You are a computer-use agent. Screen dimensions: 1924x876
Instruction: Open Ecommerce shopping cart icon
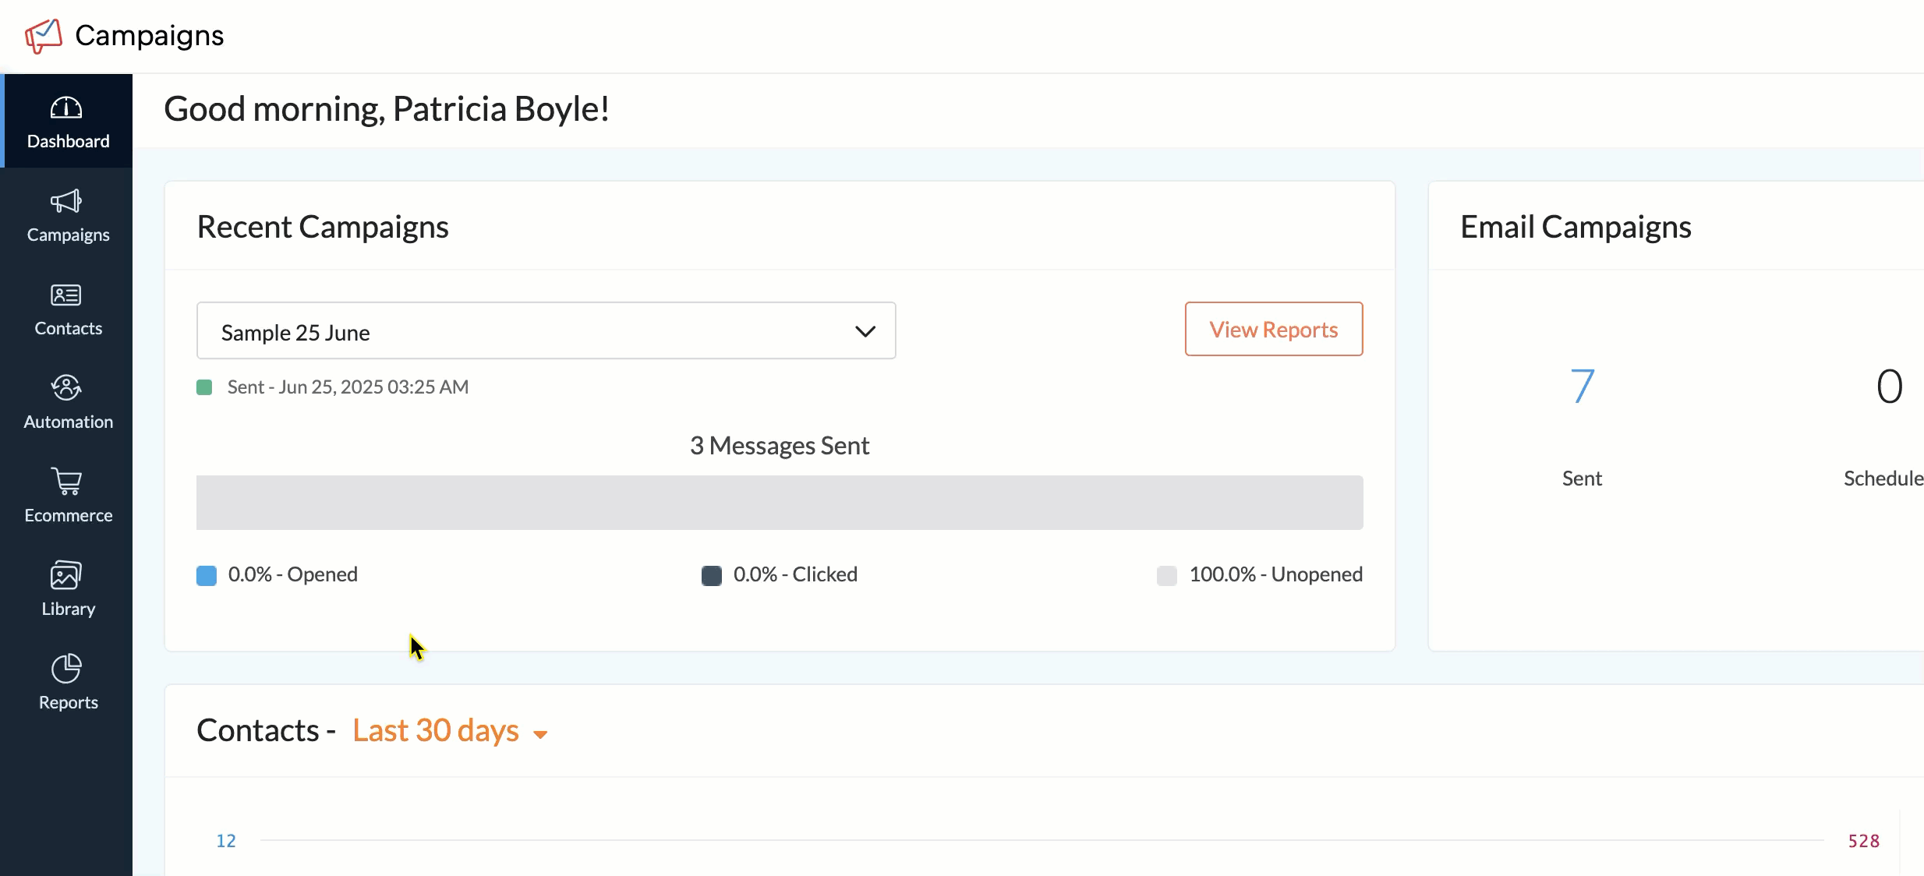point(66,482)
